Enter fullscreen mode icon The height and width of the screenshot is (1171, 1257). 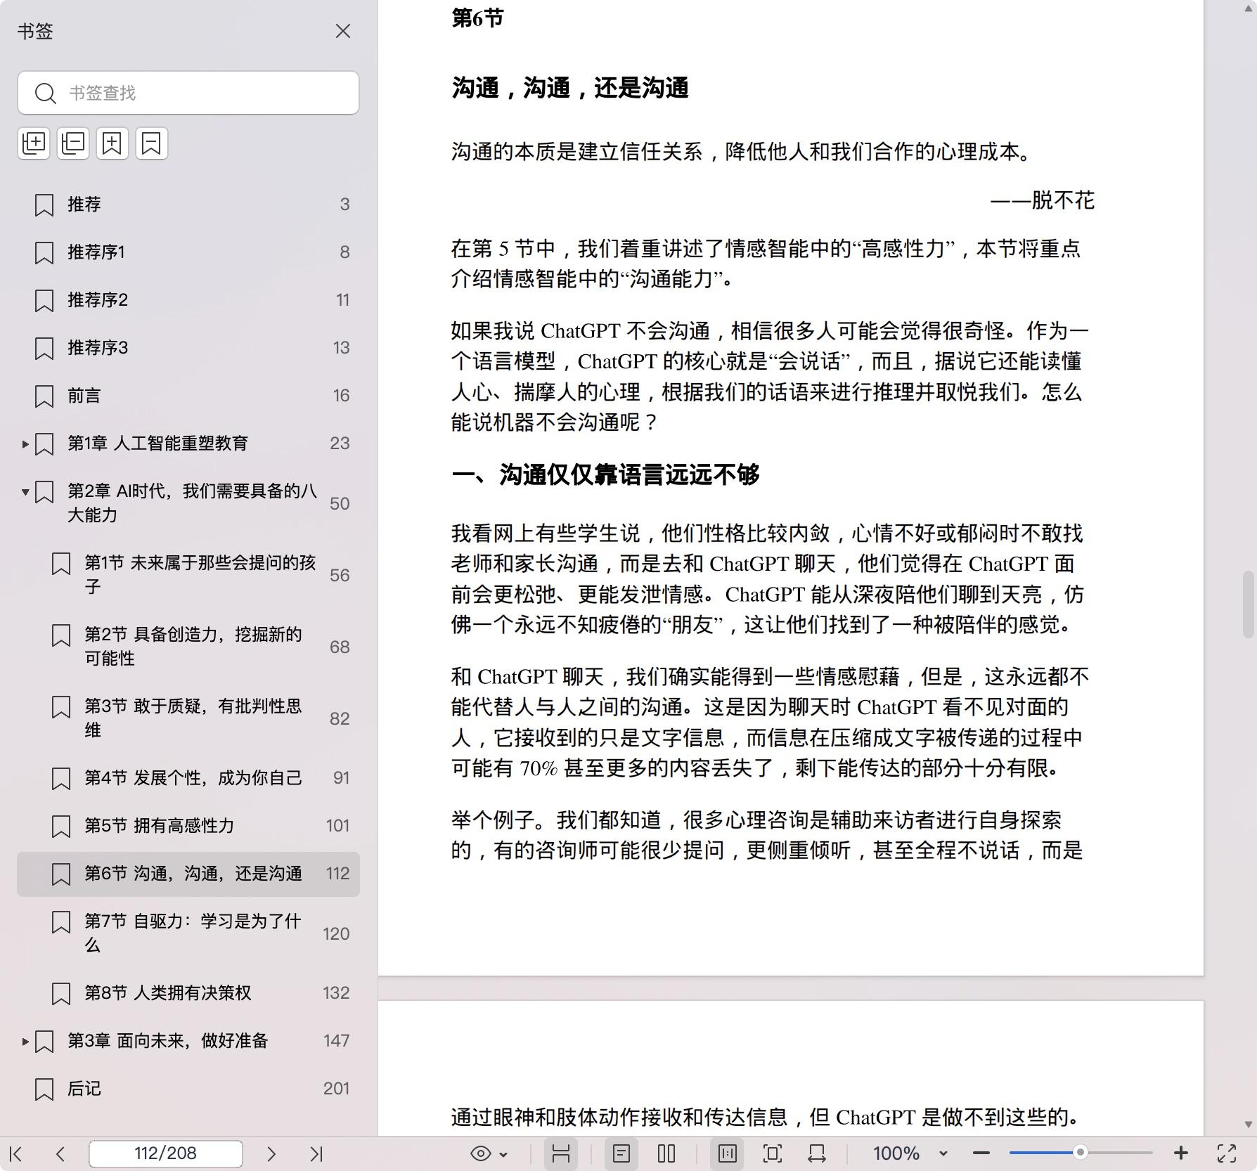[1227, 1153]
